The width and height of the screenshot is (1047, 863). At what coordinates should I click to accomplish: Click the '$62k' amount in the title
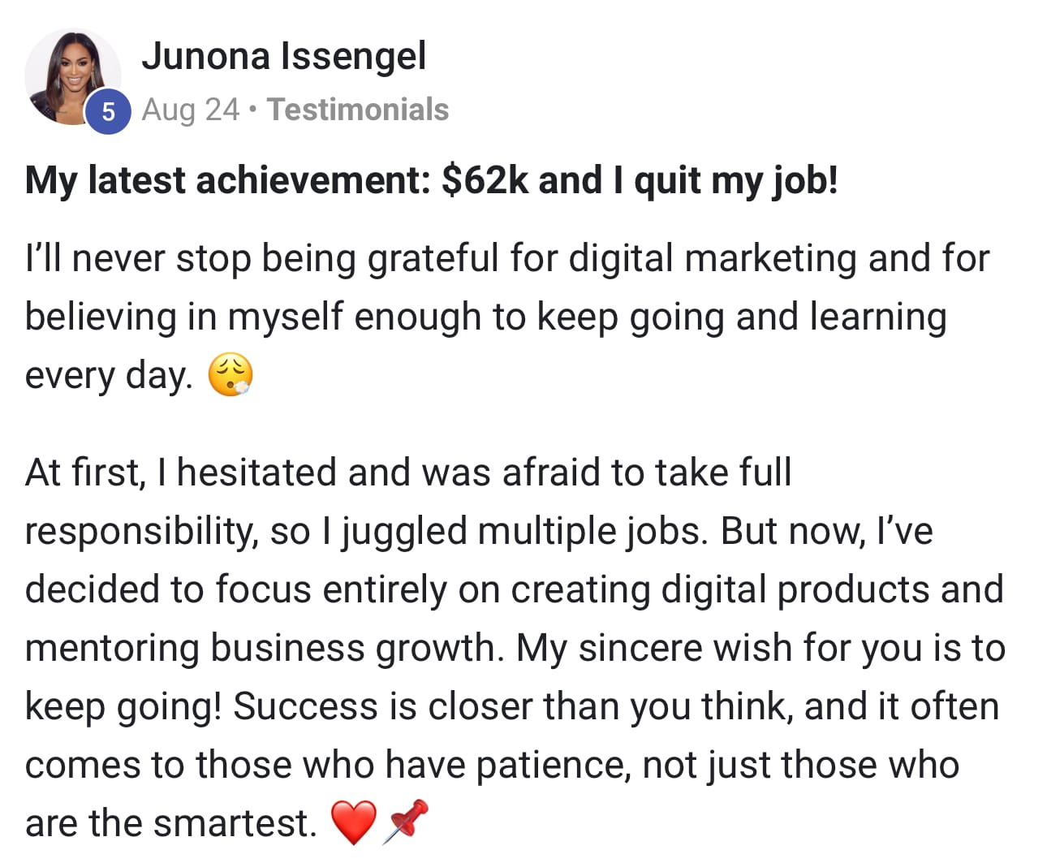pyautogui.click(x=485, y=180)
